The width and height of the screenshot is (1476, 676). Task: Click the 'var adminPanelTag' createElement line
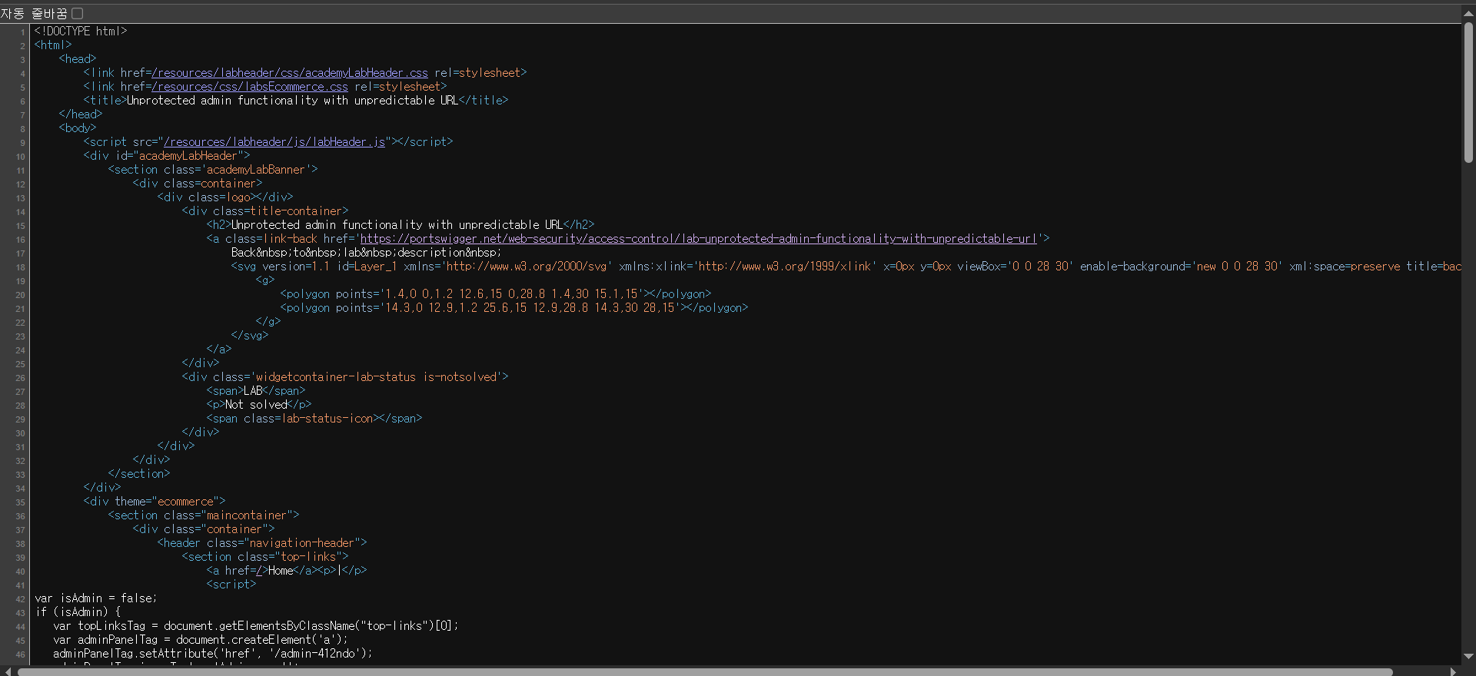pyautogui.click(x=201, y=640)
